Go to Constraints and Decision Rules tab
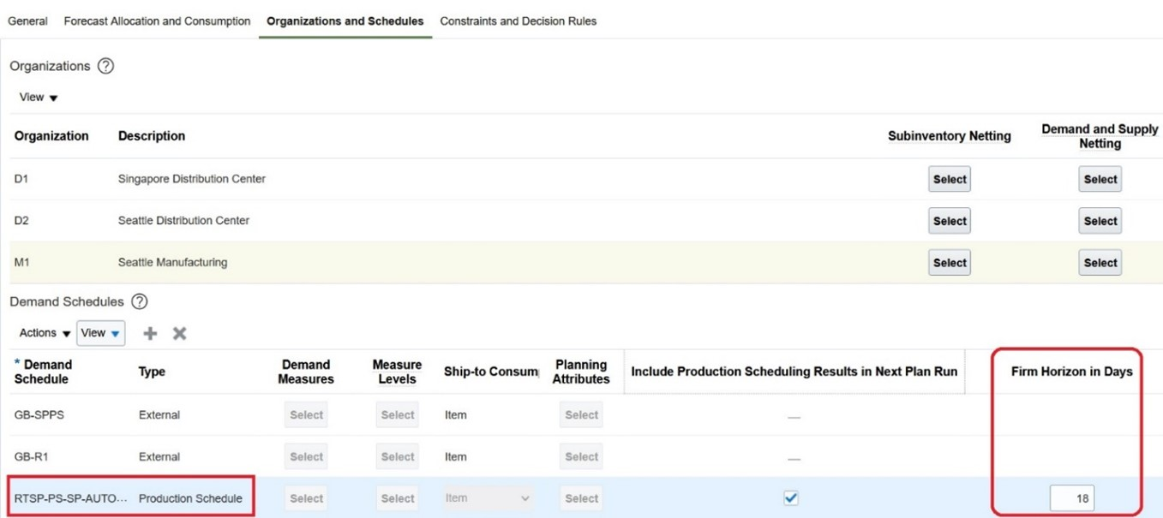1163x518 pixels. click(518, 21)
